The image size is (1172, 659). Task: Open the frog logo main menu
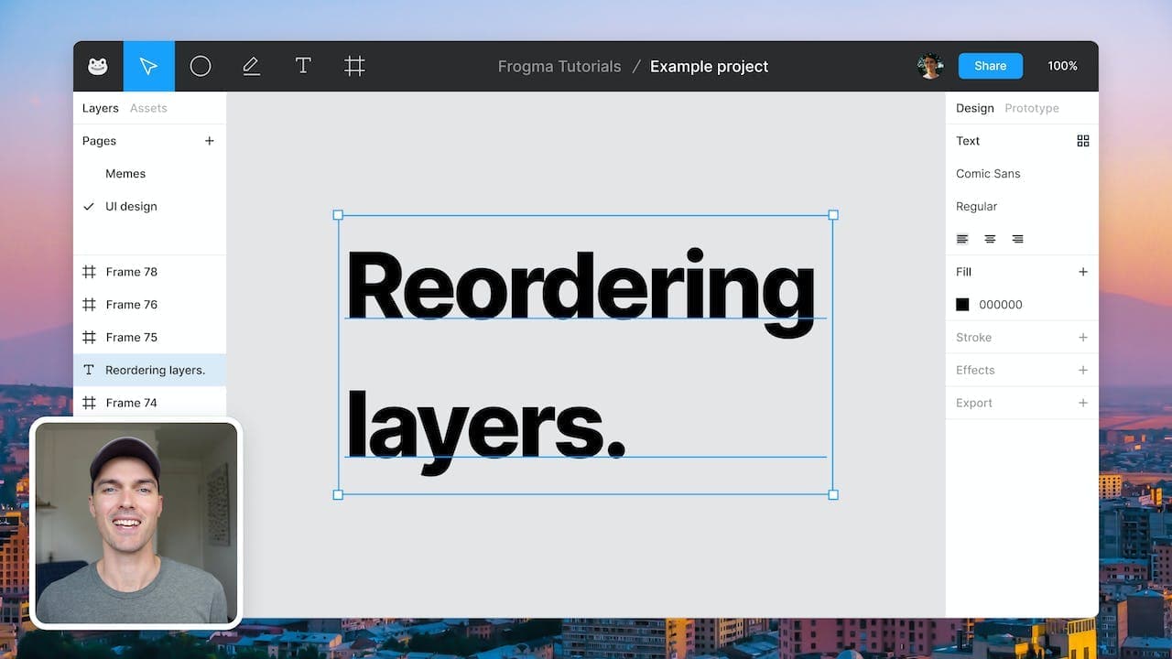[98, 66]
